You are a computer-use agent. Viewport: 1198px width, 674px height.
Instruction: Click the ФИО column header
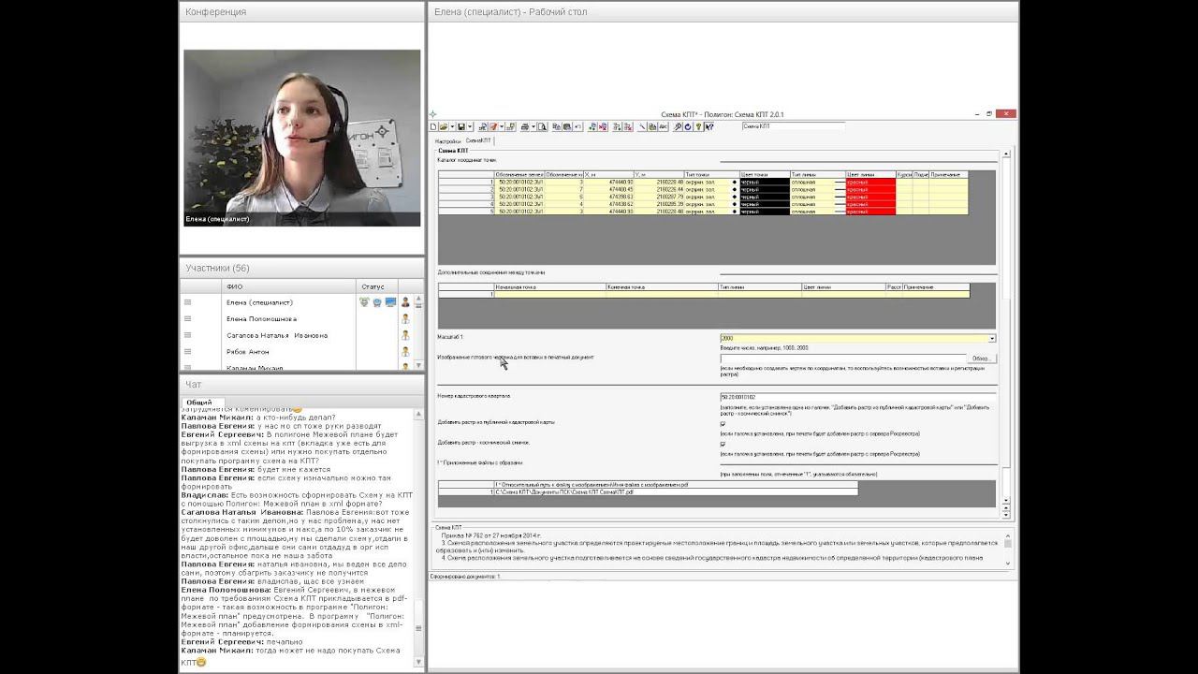(288, 286)
